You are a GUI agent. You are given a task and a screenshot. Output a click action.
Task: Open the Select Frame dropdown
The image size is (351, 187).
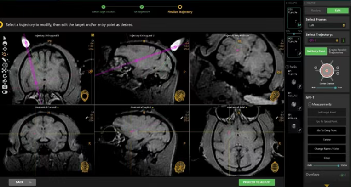(325, 25)
